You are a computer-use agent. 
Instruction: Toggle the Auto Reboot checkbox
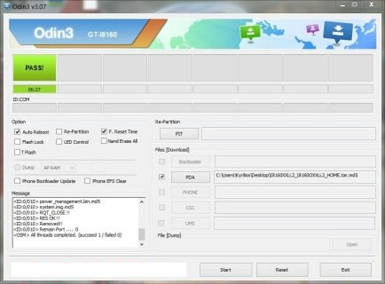[x=17, y=132]
